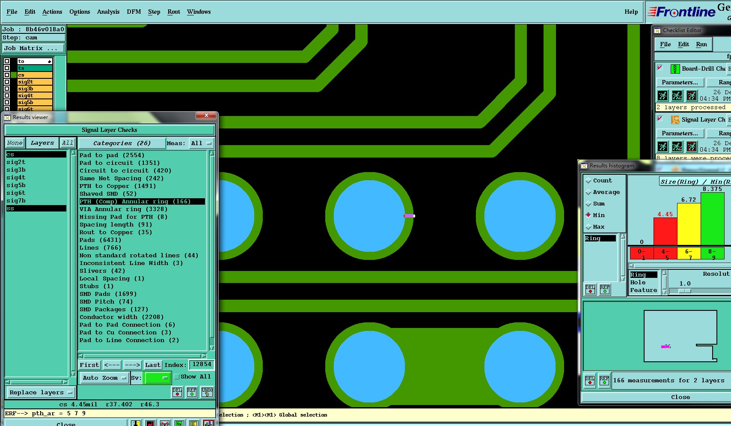Click the Resolution slider handle

point(684,291)
